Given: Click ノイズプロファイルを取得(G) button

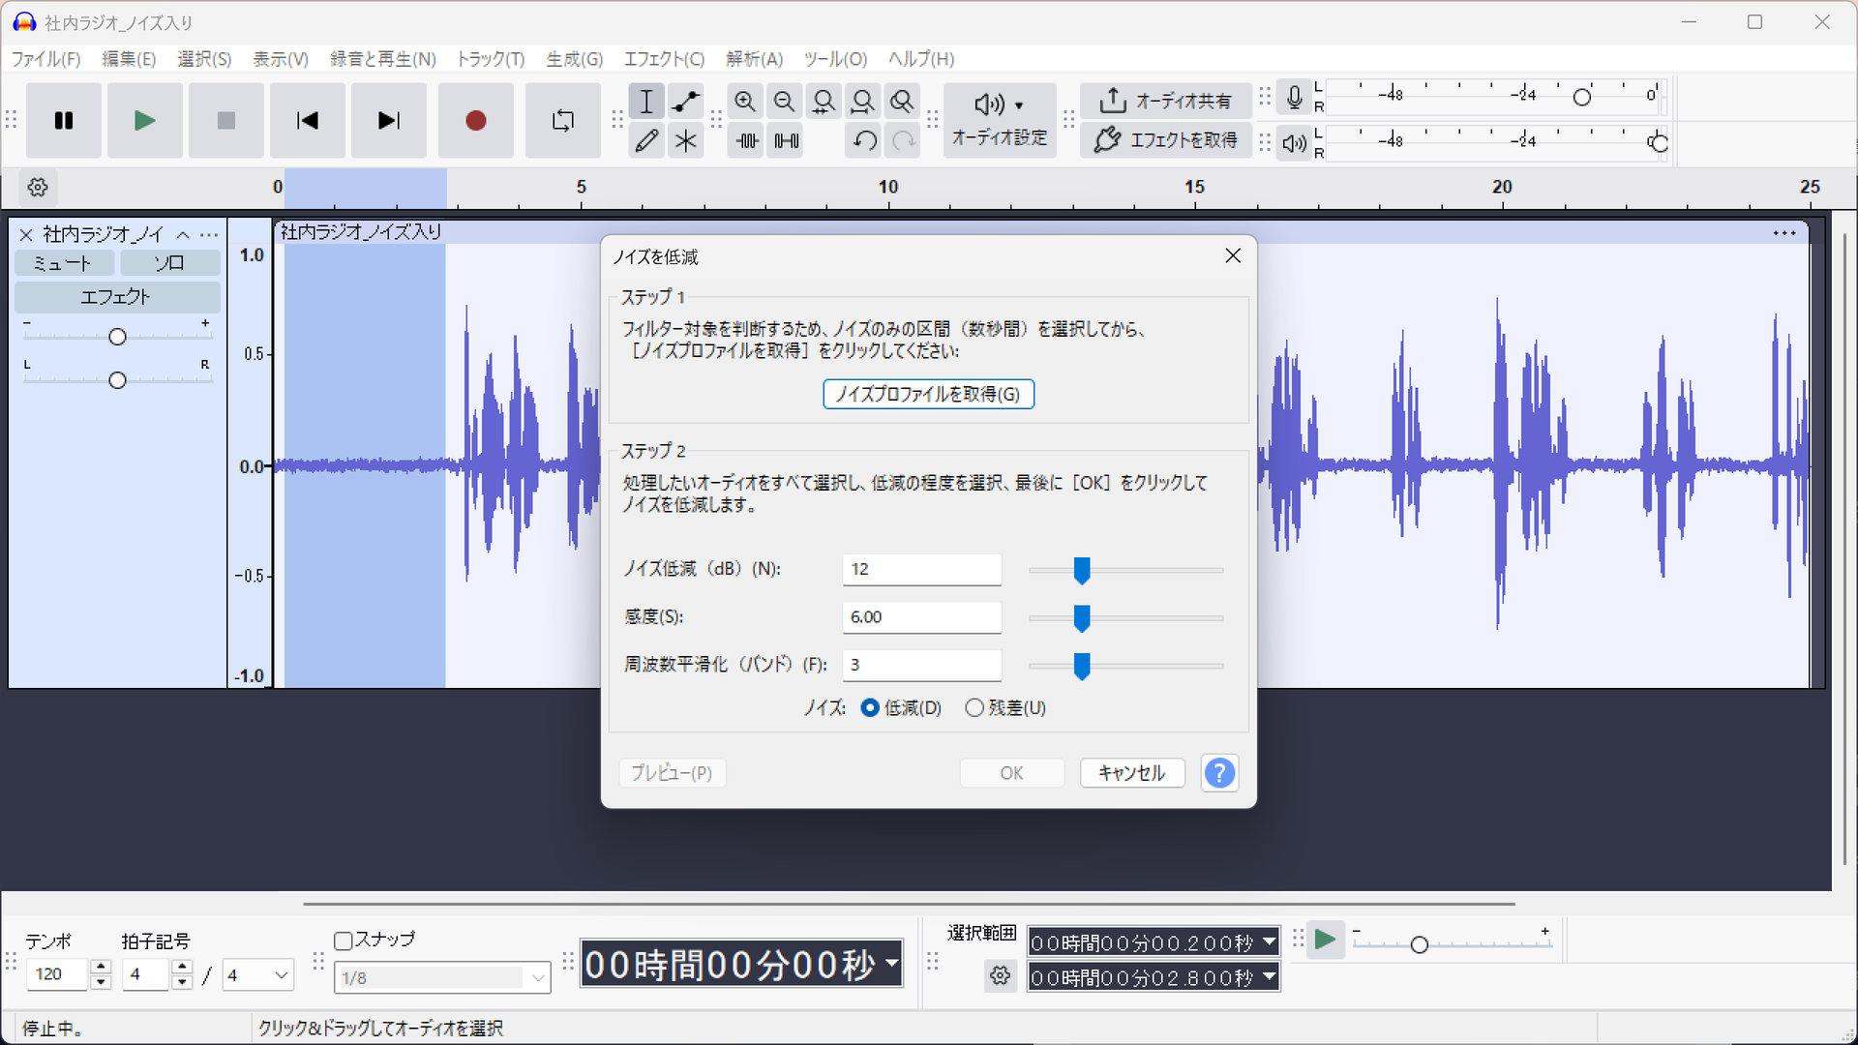Looking at the screenshot, I should 928,394.
